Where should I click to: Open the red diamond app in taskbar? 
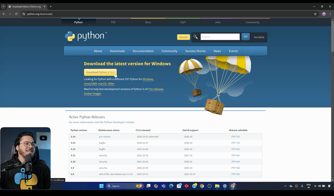pyautogui.click(x=186, y=186)
